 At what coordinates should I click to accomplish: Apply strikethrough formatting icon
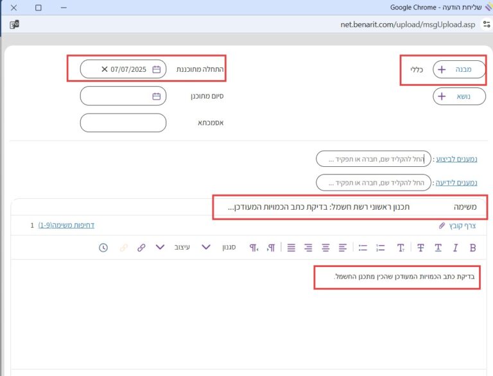(420, 248)
